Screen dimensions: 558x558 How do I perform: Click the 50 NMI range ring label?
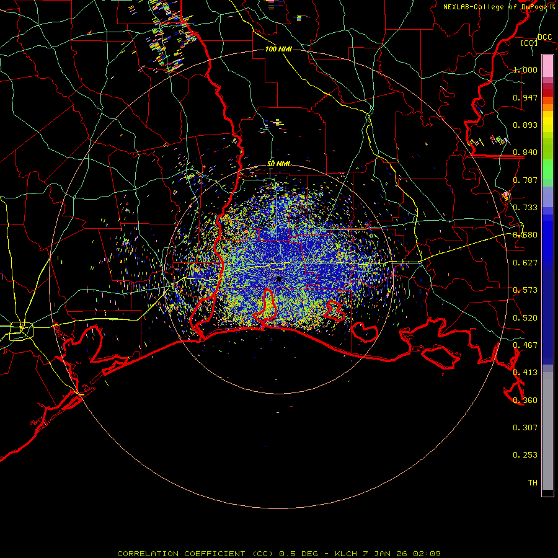point(278,164)
